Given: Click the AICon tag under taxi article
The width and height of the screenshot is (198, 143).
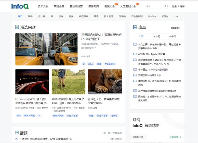Looking at the screenshot, I should pyautogui.click(x=91, y=64).
